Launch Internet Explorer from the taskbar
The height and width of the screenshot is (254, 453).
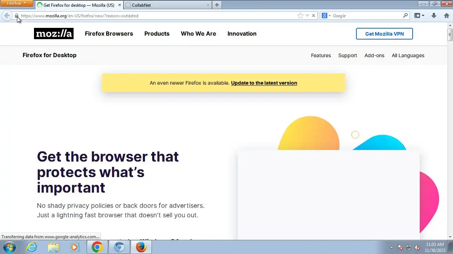tap(32, 247)
